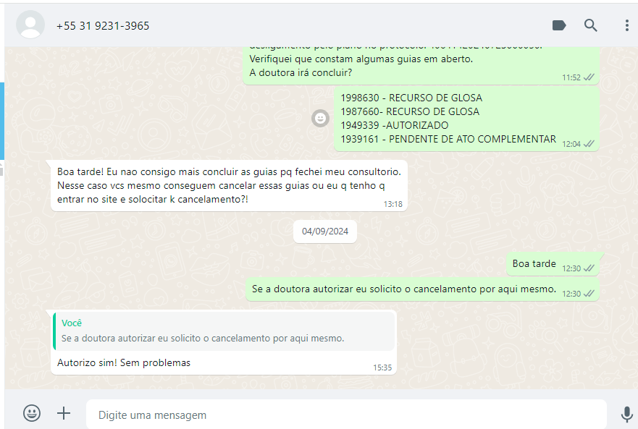The height and width of the screenshot is (429, 638).
Task: Click the 'Se a doutora autorizar' sent message
Action: pyautogui.click(x=423, y=289)
